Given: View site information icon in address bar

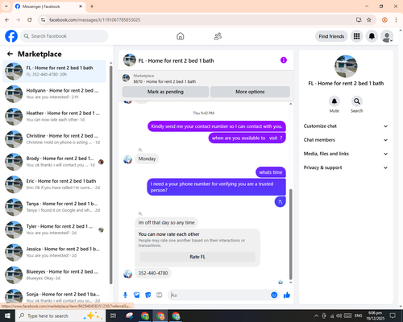Looking at the screenshot, I should 43,20.
